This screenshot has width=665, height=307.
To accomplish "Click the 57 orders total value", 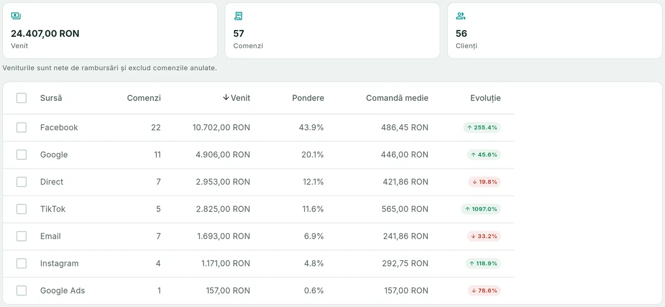I will pos(239,33).
